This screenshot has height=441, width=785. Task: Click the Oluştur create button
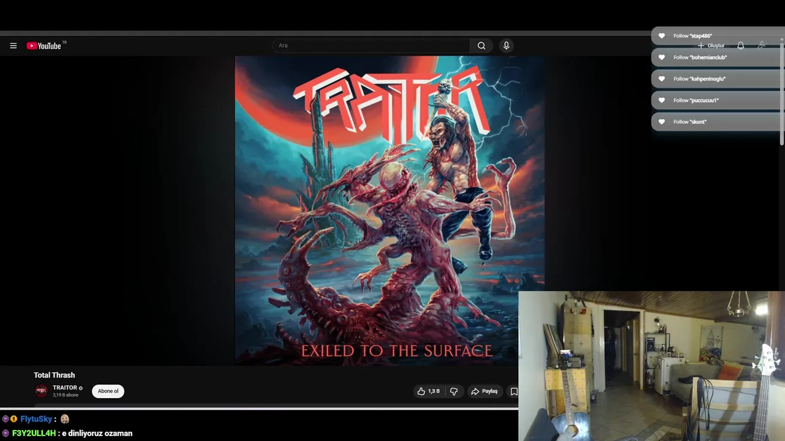[x=711, y=45]
